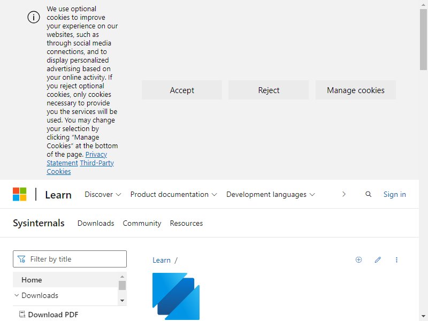Collapse the Downloads tree item

(17, 295)
